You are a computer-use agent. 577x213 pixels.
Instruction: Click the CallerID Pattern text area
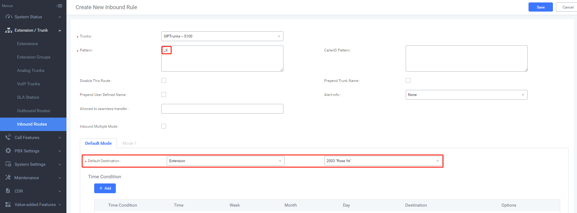[466, 59]
